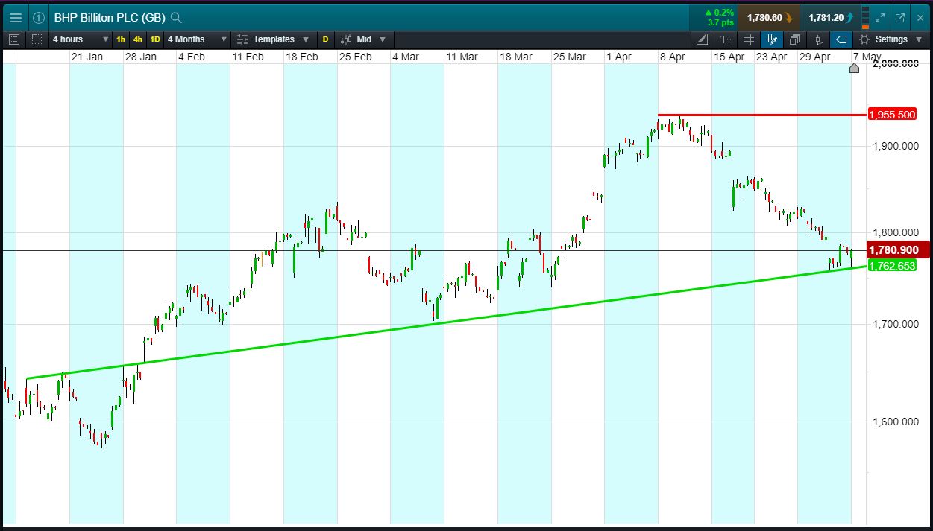The width and height of the screenshot is (933, 531).
Task: Click the 0.2% price change box
Action: [x=714, y=17]
